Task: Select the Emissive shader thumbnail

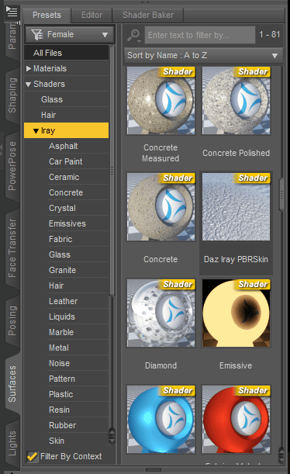Action: [236, 313]
